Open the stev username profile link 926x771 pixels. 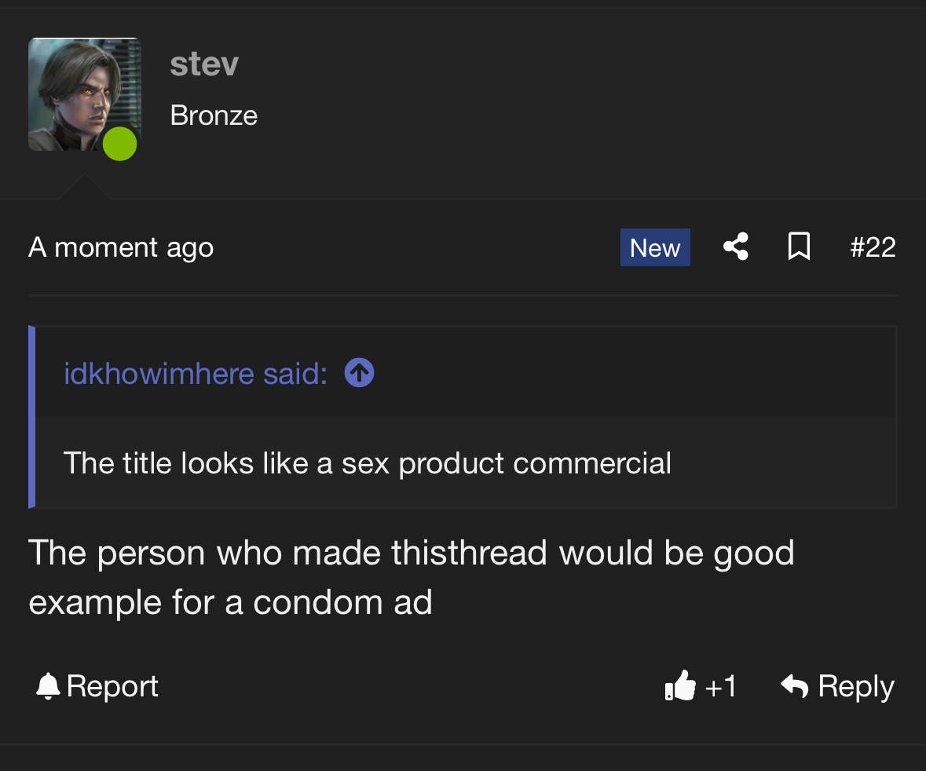(x=204, y=64)
